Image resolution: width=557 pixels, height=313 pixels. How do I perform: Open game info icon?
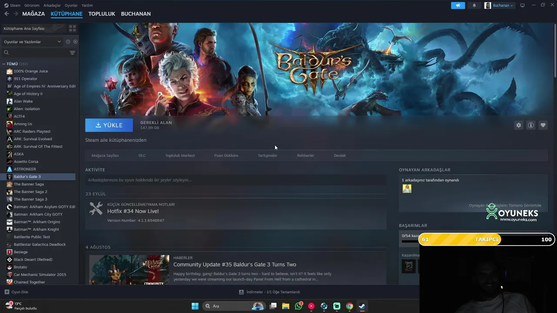(x=531, y=125)
